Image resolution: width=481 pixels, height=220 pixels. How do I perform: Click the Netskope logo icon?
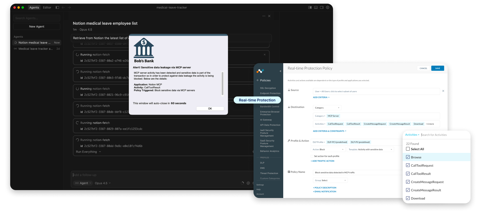click(260, 71)
